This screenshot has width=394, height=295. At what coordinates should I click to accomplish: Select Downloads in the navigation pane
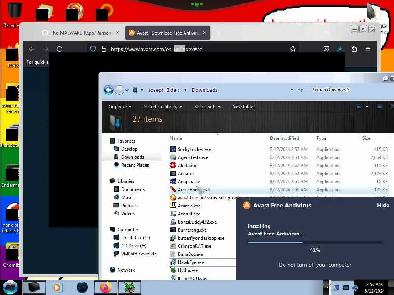pos(132,157)
